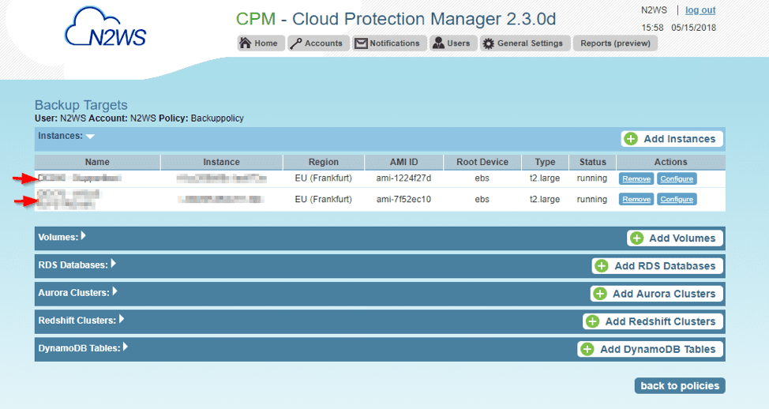Viewport: 769px width, 409px height.
Task: Click the Instance column header
Action: tap(222, 162)
